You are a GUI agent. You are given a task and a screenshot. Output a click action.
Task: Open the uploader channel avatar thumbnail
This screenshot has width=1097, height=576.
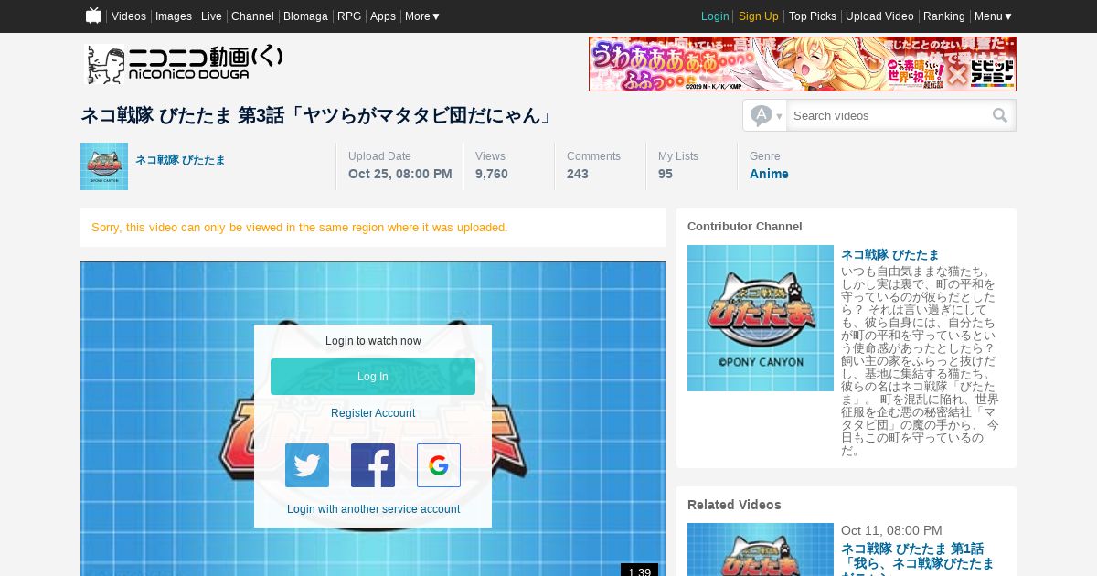coord(104,166)
